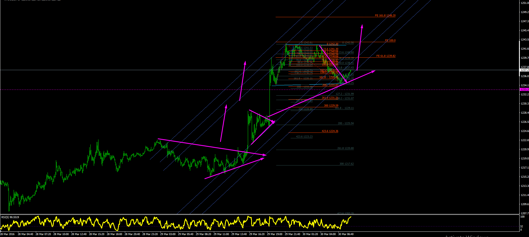Image resolution: width=529 pixels, height=237 pixels.
Task: Select the 29 Mar 13:40 time label
Action: click(239, 234)
